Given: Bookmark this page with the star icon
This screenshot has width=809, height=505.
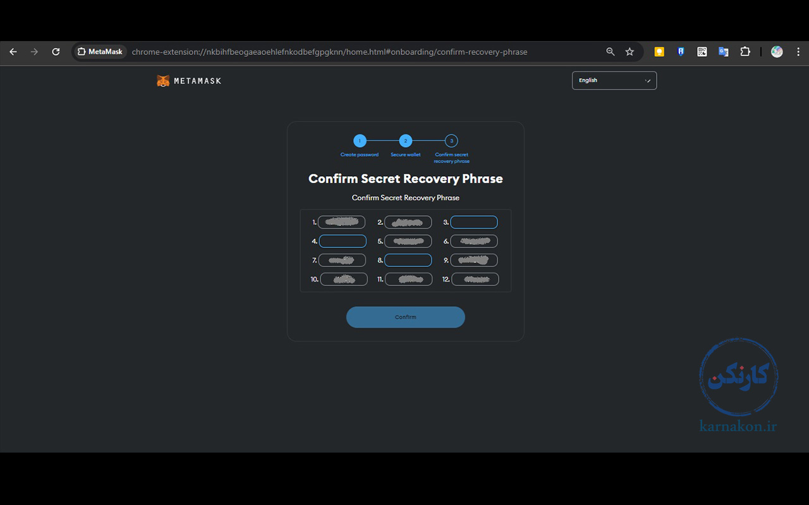Looking at the screenshot, I should click(630, 52).
